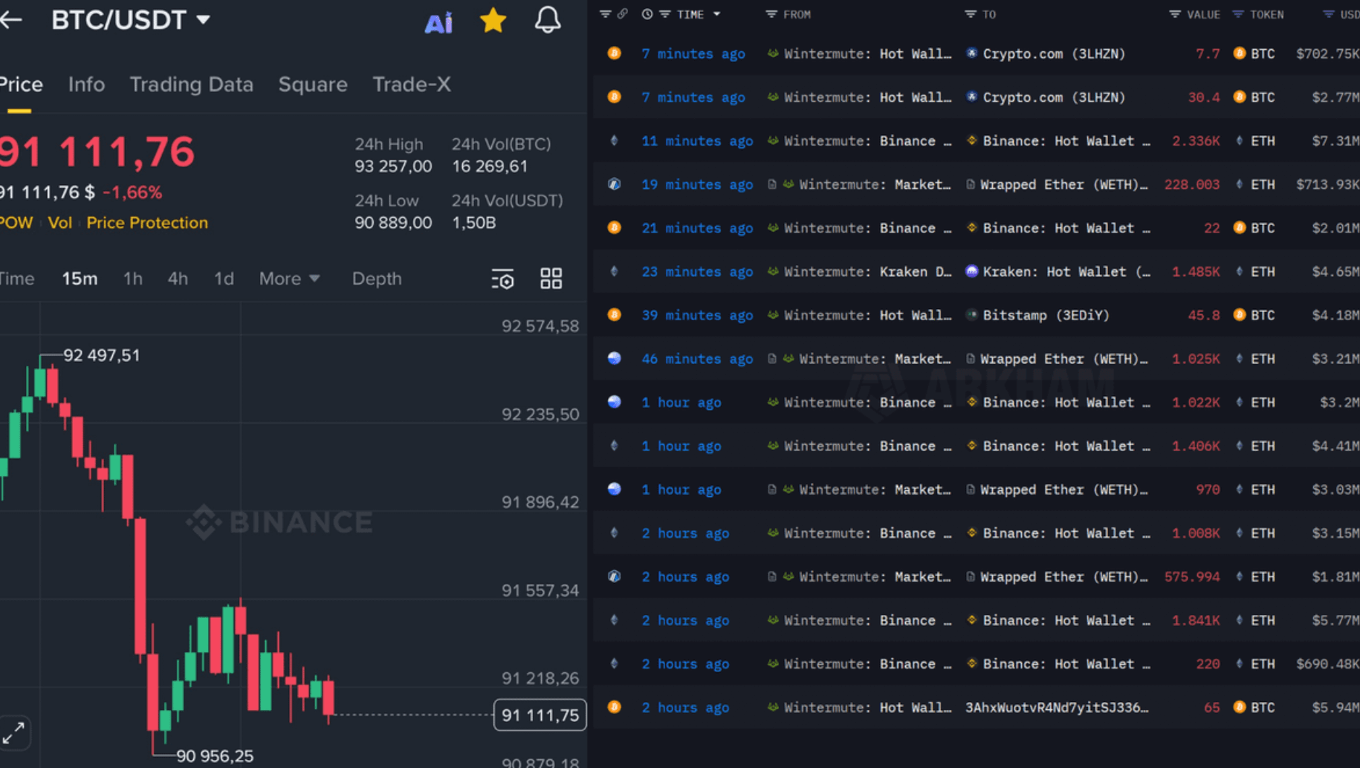Open the Wintermute: Kraken D… sender link
The height and width of the screenshot is (768, 1360).
pos(868,272)
